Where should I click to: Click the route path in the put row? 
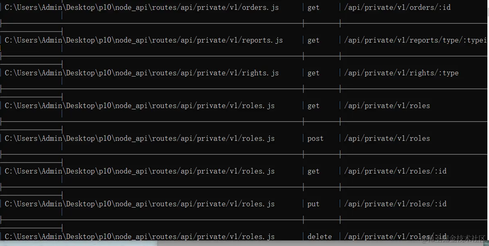395,204
